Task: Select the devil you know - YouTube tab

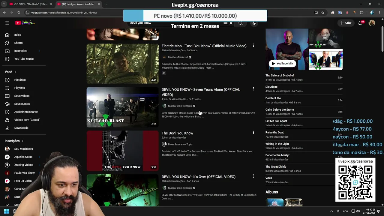Action: point(79,4)
